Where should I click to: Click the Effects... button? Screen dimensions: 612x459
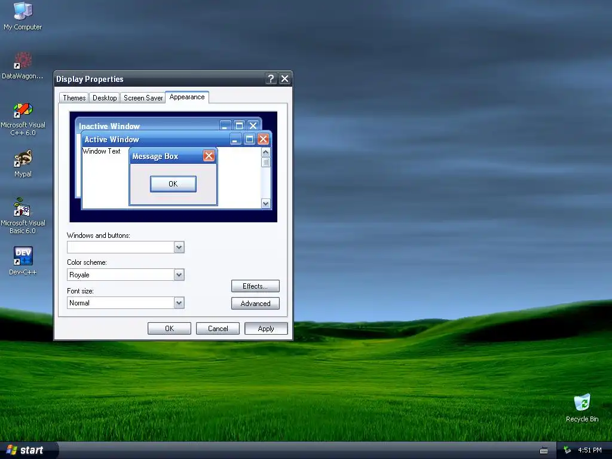255,286
